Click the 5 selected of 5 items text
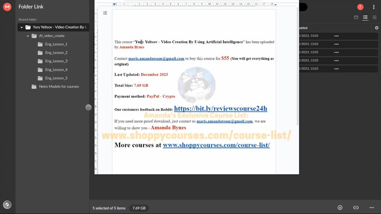381x214 pixels. pyautogui.click(x=109, y=208)
